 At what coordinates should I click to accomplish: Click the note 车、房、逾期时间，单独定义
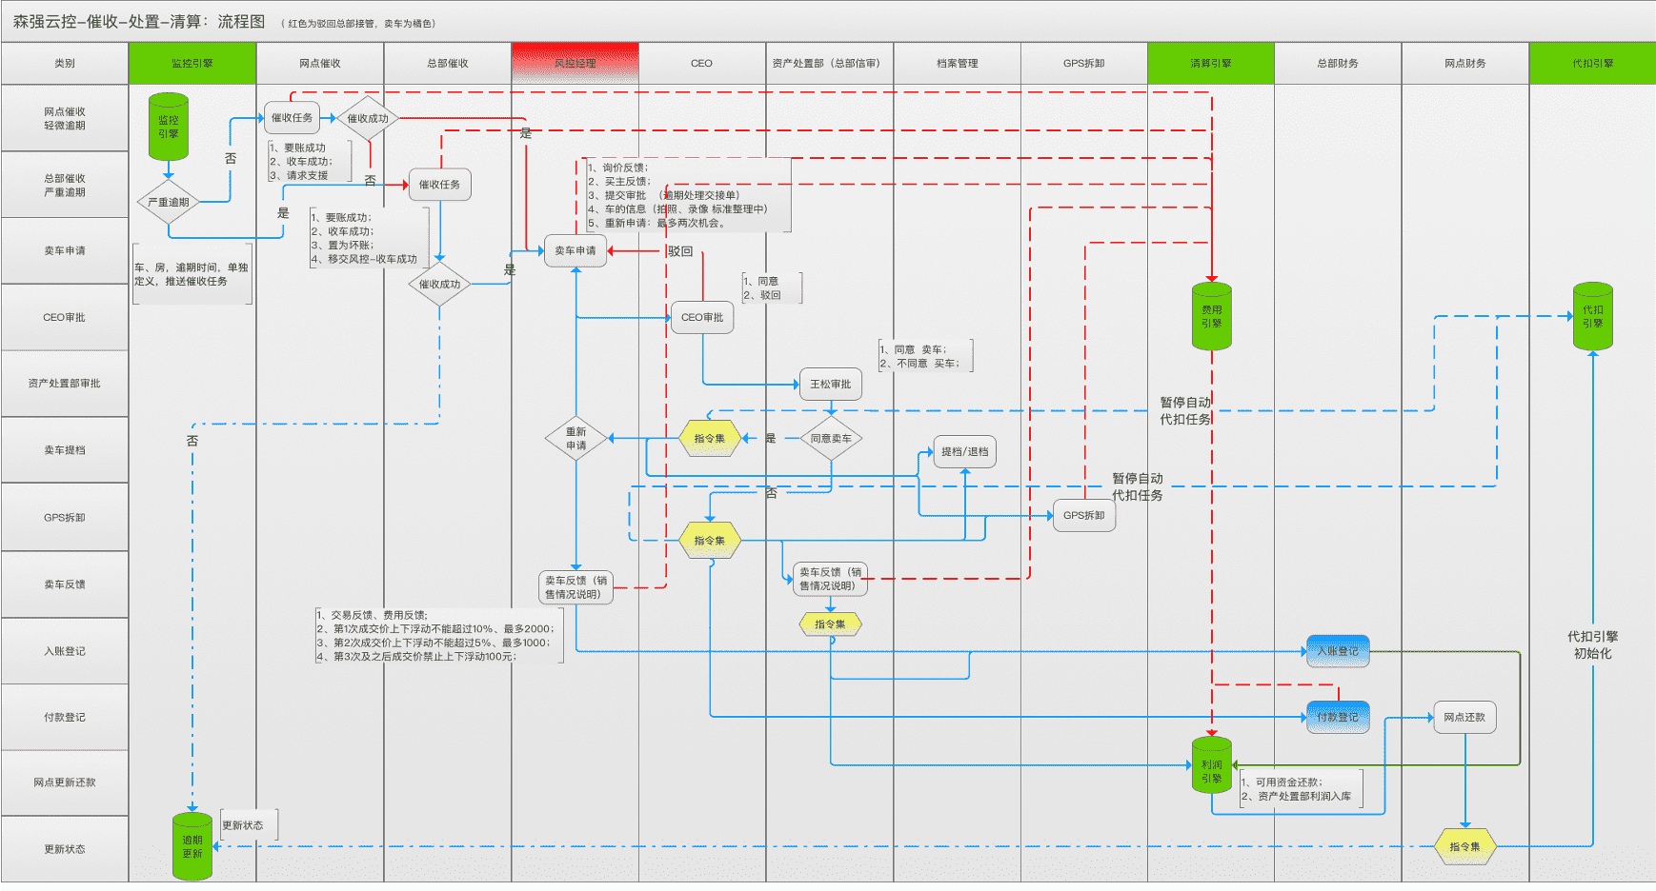click(x=192, y=274)
